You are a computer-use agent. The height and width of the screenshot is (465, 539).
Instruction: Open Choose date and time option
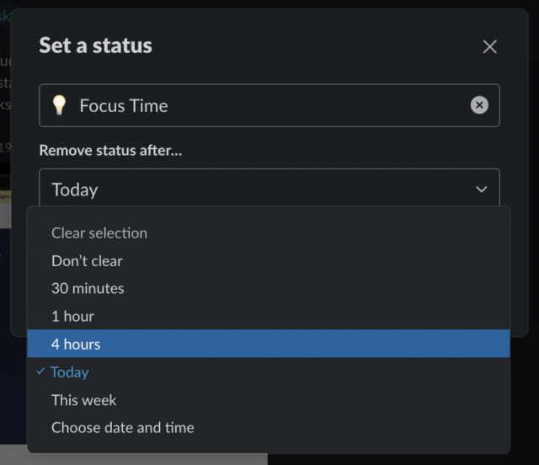(122, 427)
